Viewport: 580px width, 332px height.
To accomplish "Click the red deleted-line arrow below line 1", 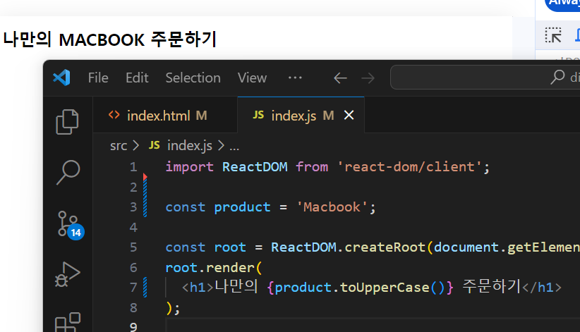I will (x=145, y=177).
